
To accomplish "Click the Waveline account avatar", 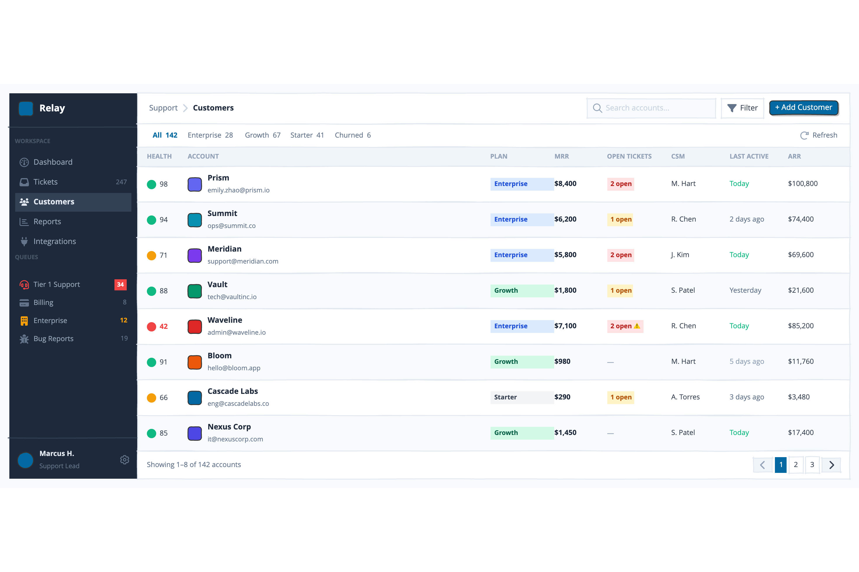I will (x=195, y=327).
